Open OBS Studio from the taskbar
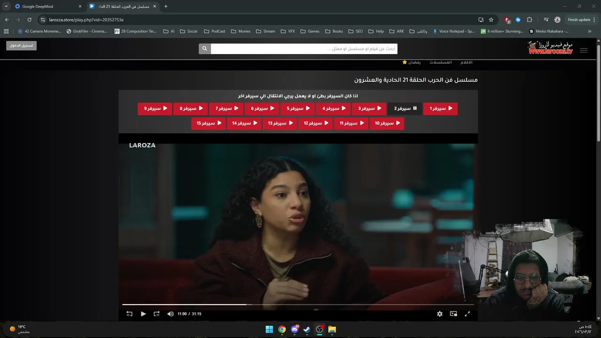Viewport: 601px width, 338px height. [320, 329]
